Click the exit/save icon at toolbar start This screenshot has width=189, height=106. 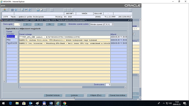(x=5, y=10)
